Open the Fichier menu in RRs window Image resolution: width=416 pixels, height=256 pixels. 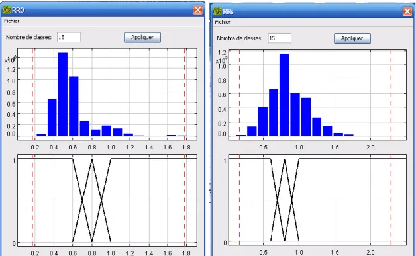(x=223, y=22)
